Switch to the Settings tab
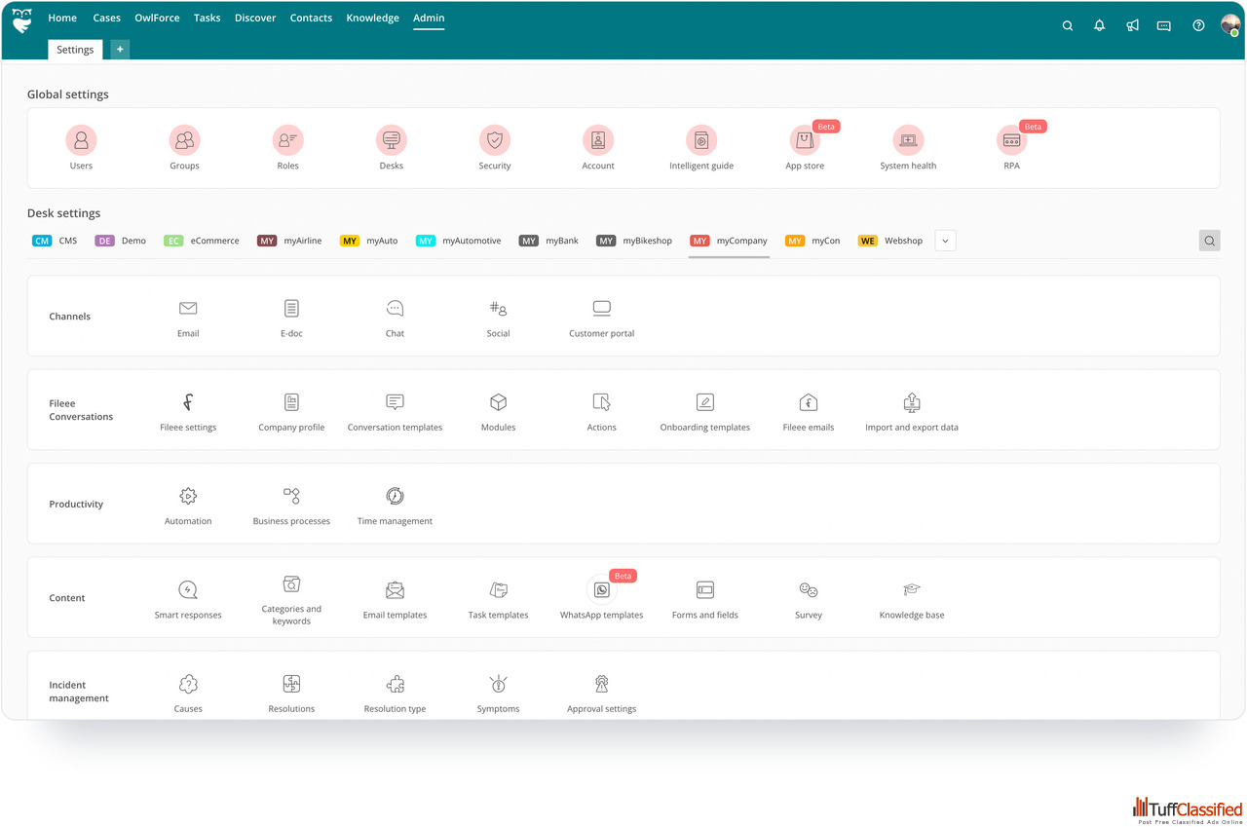Screen dimensions: 1247x827 pos(75,50)
